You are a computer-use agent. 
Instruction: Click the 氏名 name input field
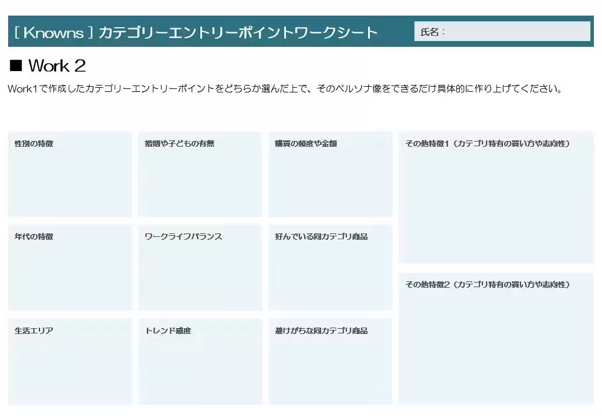tap(502, 31)
